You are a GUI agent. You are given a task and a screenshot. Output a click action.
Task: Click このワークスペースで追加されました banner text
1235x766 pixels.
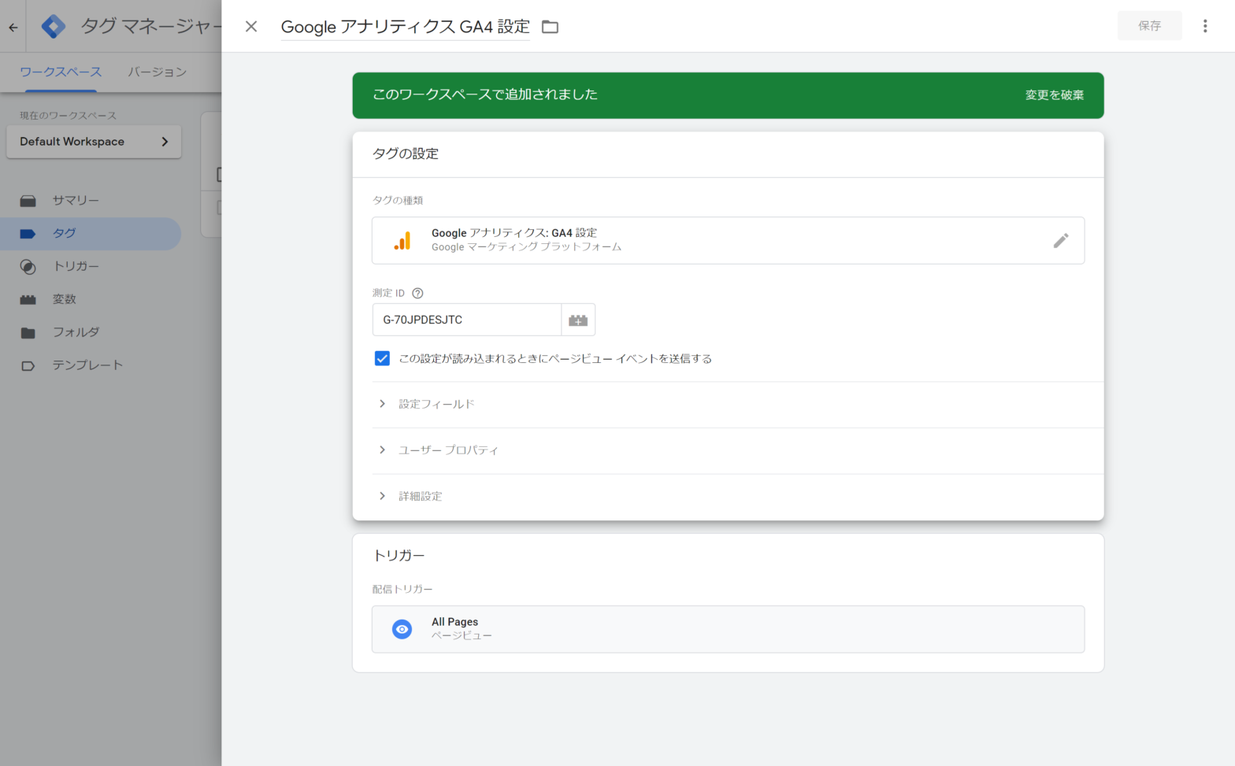(x=485, y=94)
